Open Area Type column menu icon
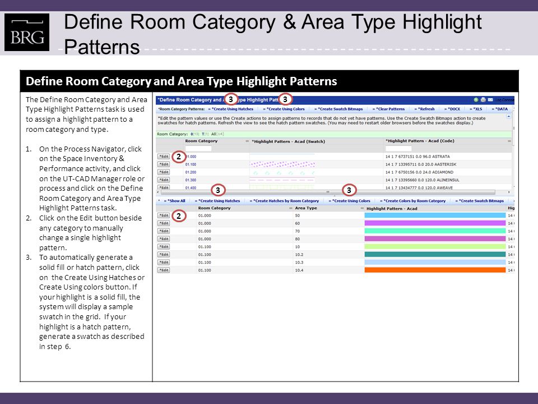The image size is (538, 404). tap(362, 208)
